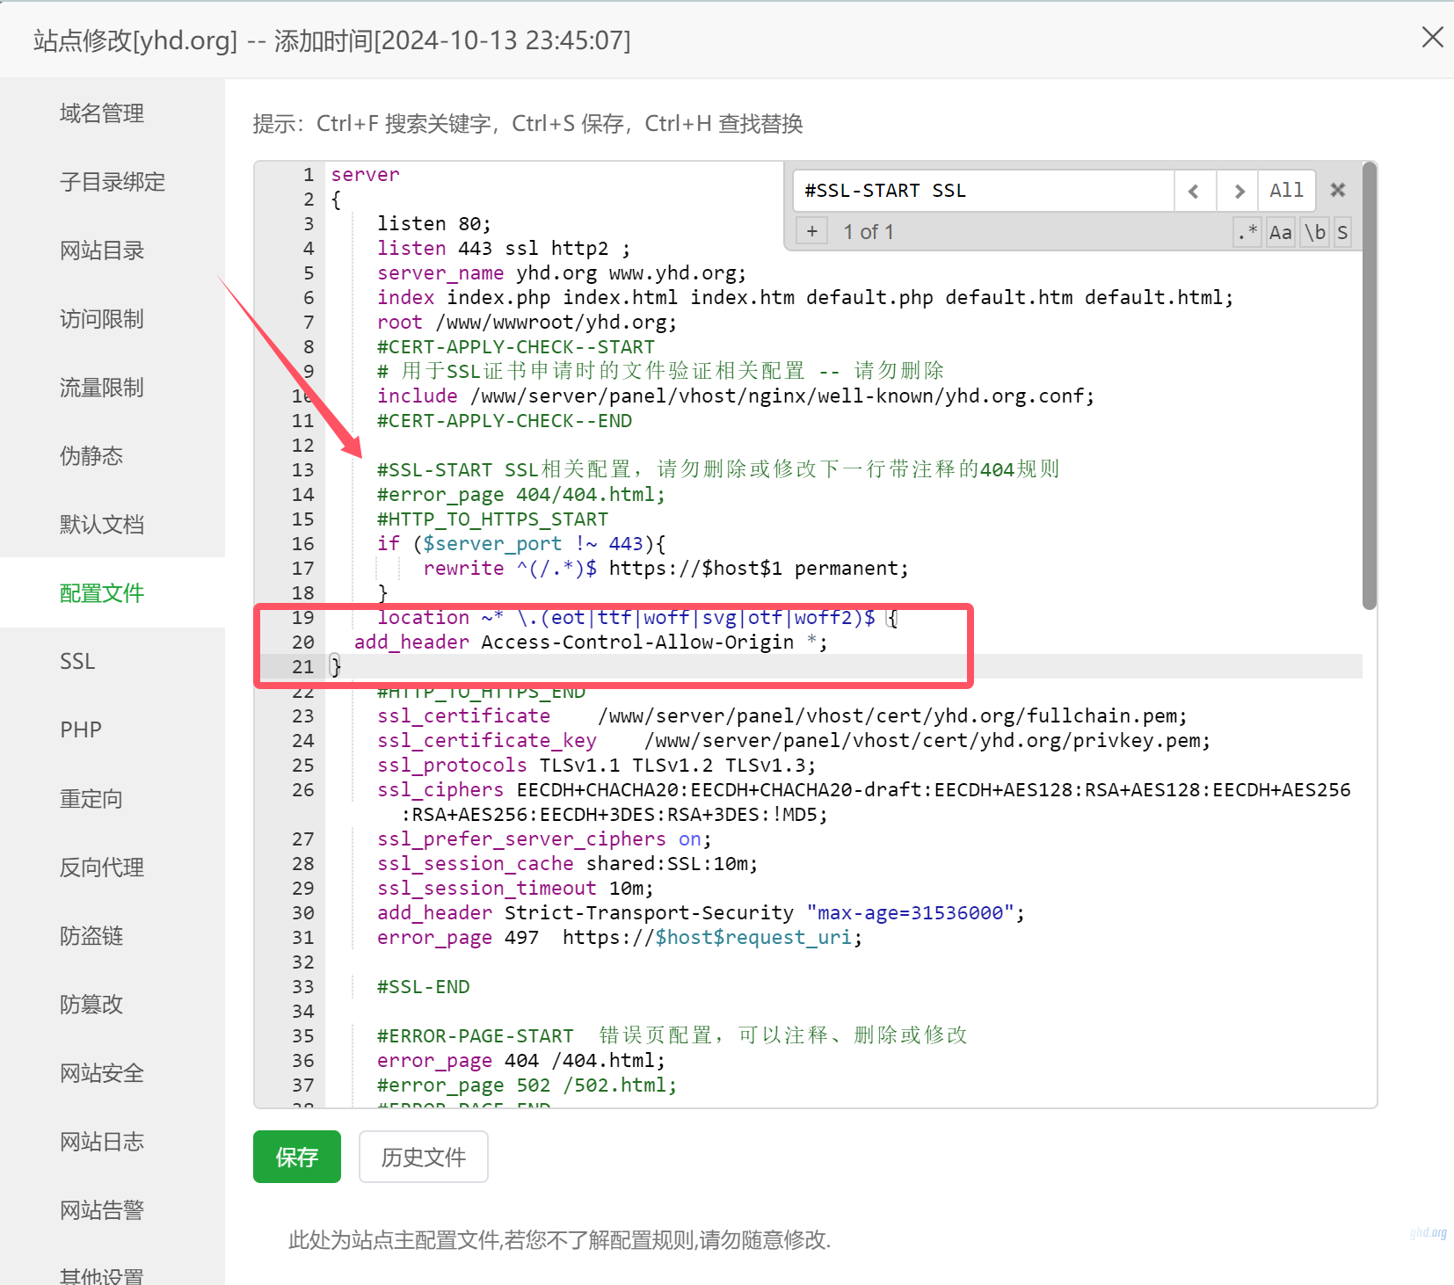Close the site modification dialog
This screenshot has height=1285, width=1454.
[x=1432, y=37]
